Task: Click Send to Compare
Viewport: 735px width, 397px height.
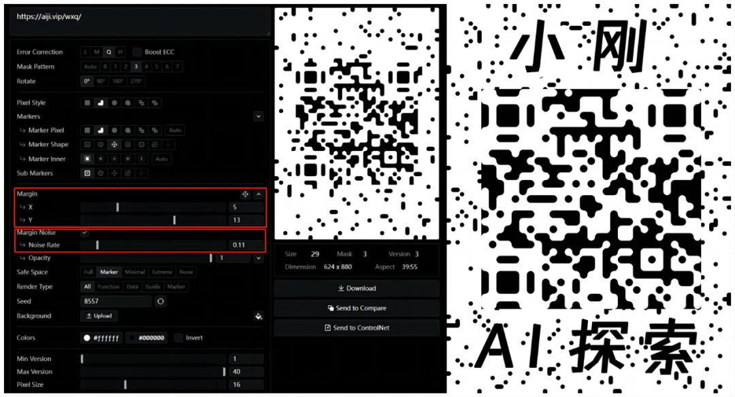Action: [357, 308]
